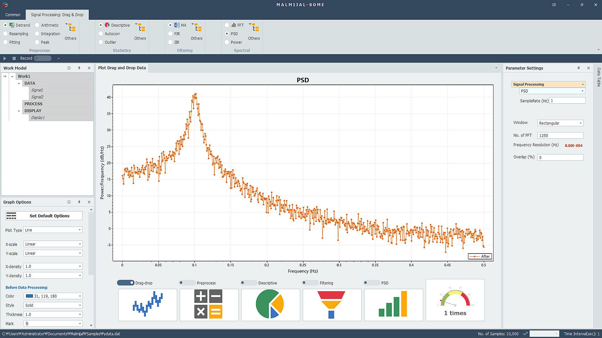
Task: Select the Autocorr radio option
Action: click(101, 33)
